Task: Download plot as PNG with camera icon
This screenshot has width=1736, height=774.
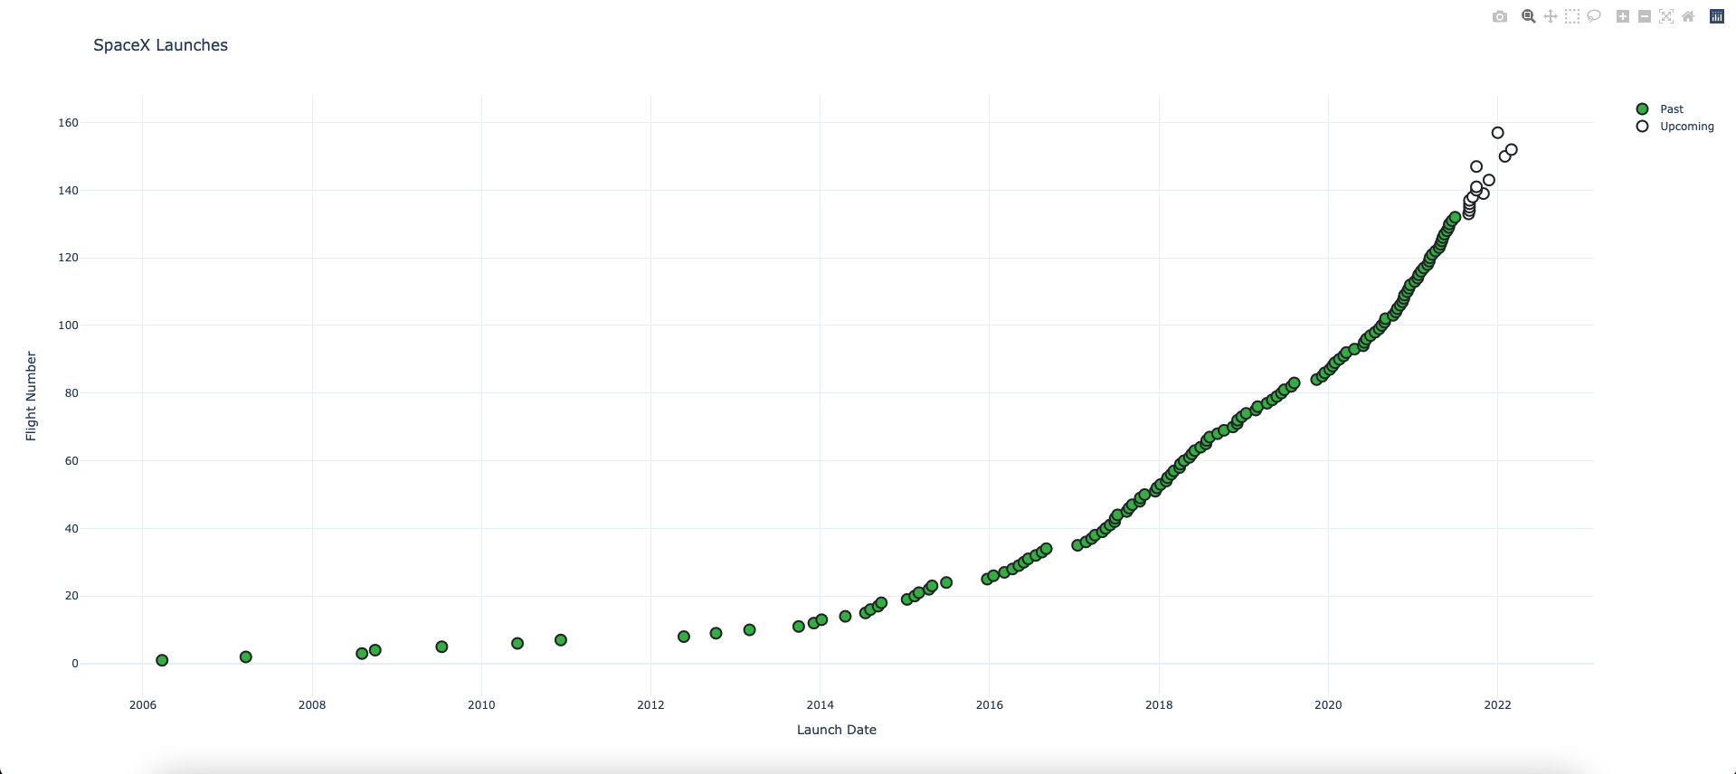Action: [x=1500, y=16]
